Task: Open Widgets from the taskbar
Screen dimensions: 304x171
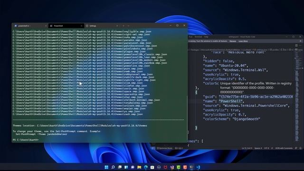Action: (126, 167)
